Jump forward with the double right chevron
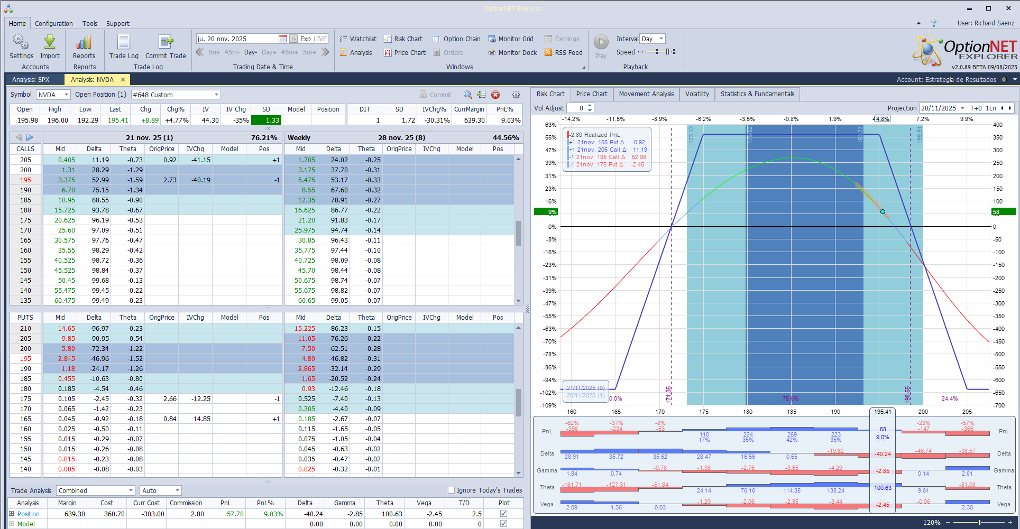1020x529 pixels. click(x=325, y=52)
